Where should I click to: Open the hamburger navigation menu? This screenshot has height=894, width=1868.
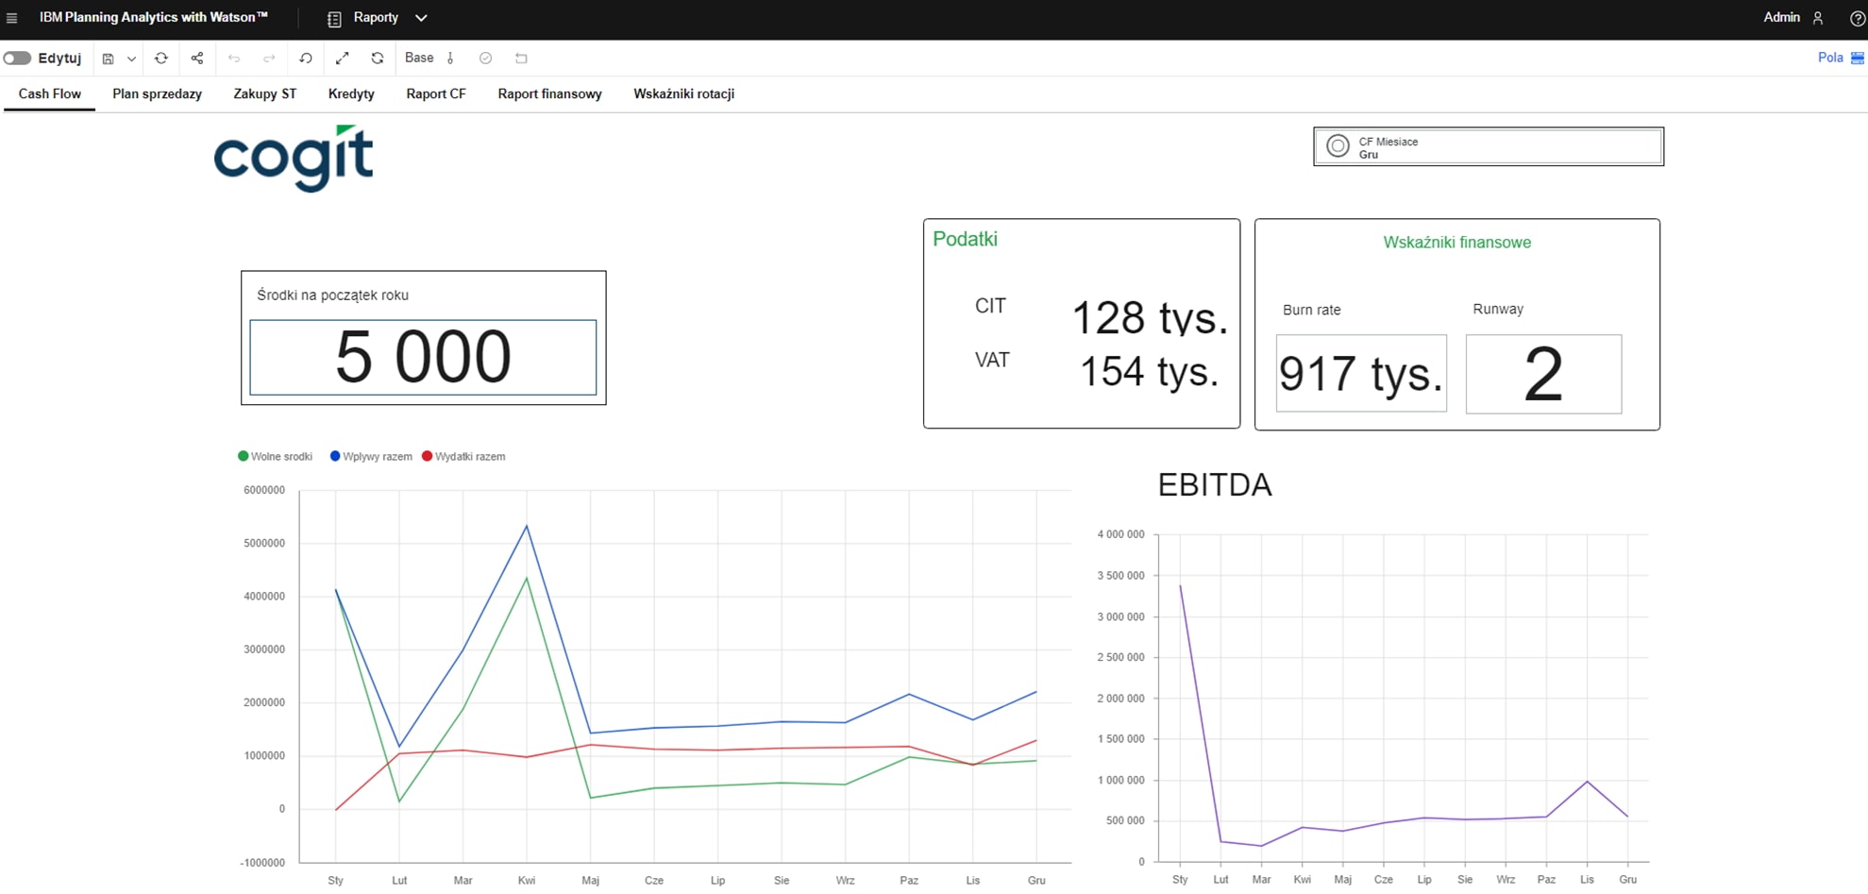coord(12,18)
